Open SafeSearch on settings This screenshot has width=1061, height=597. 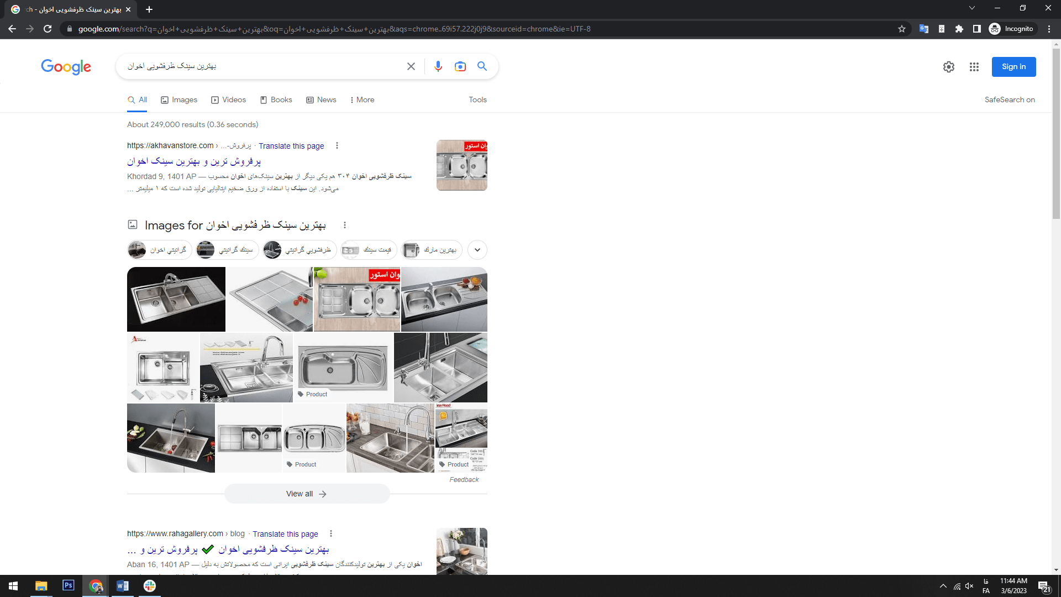[x=1010, y=100]
